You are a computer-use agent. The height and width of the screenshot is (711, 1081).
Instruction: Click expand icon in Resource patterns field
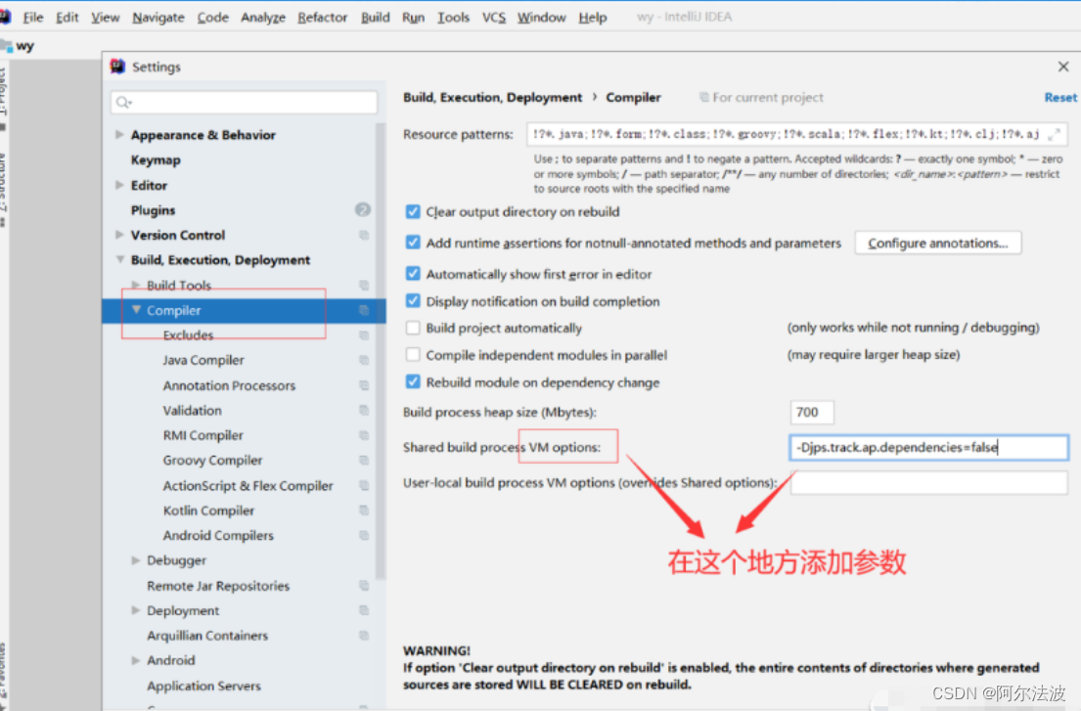[x=1055, y=134]
